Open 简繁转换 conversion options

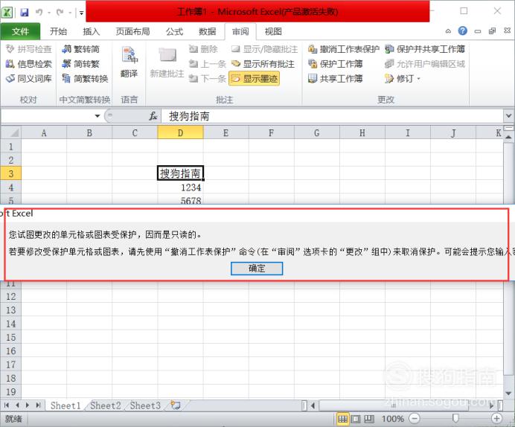point(85,79)
